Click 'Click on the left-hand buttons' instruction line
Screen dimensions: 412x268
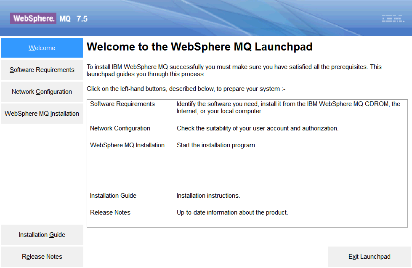click(186, 89)
